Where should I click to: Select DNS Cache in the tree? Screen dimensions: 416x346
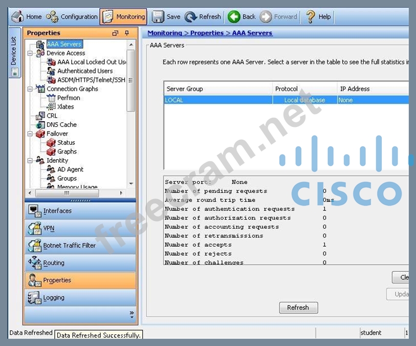click(x=61, y=124)
